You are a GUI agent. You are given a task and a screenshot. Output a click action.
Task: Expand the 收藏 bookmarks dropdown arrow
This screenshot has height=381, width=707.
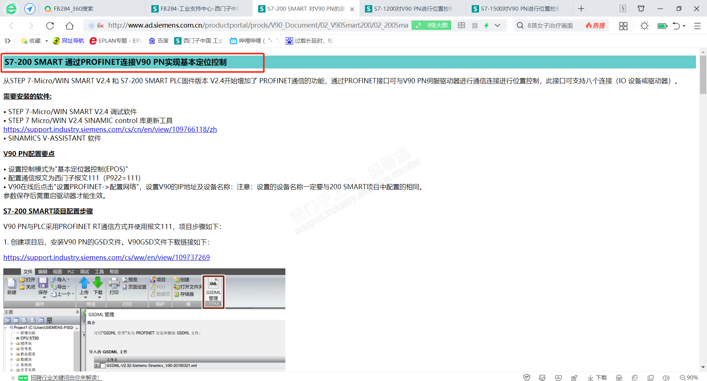pos(46,41)
